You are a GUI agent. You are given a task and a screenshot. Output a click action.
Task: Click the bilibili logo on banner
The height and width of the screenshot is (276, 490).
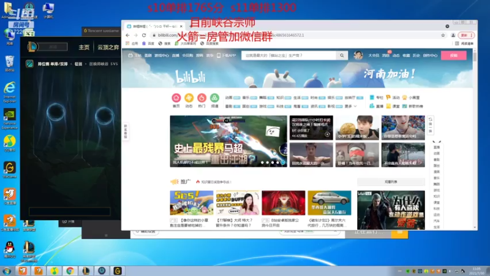point(190,77)
